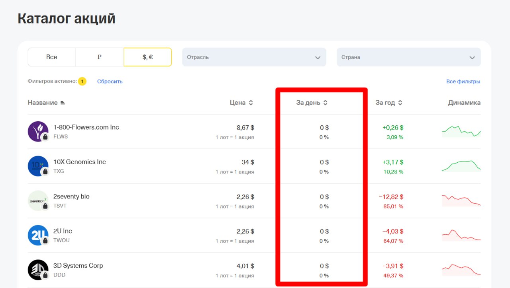Open the DDD dynamics sparkline chart
510x288 pixels.
point(461,270)
